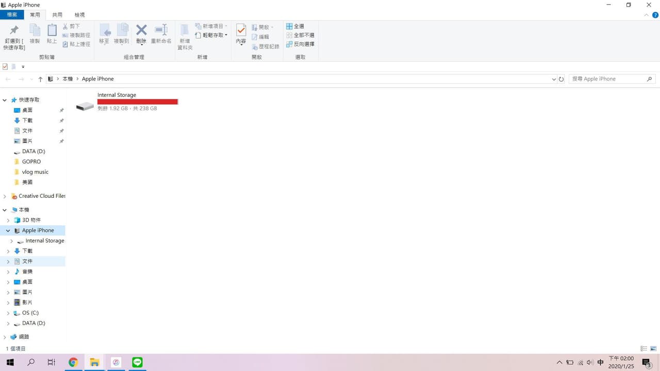Screen dimensions: 660x371
Task: Switch to the View (檢視) tab
Action: click(x=79, y=15)
